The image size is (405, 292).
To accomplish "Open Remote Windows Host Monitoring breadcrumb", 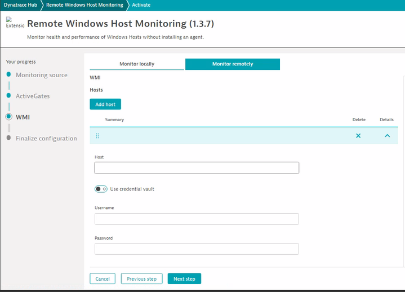I will pyautogui.click(x=84, y=5).
